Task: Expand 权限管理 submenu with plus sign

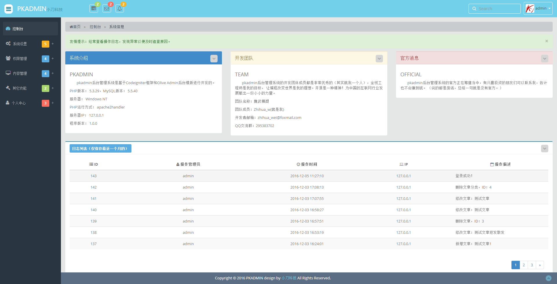Action: coord(53,59)
